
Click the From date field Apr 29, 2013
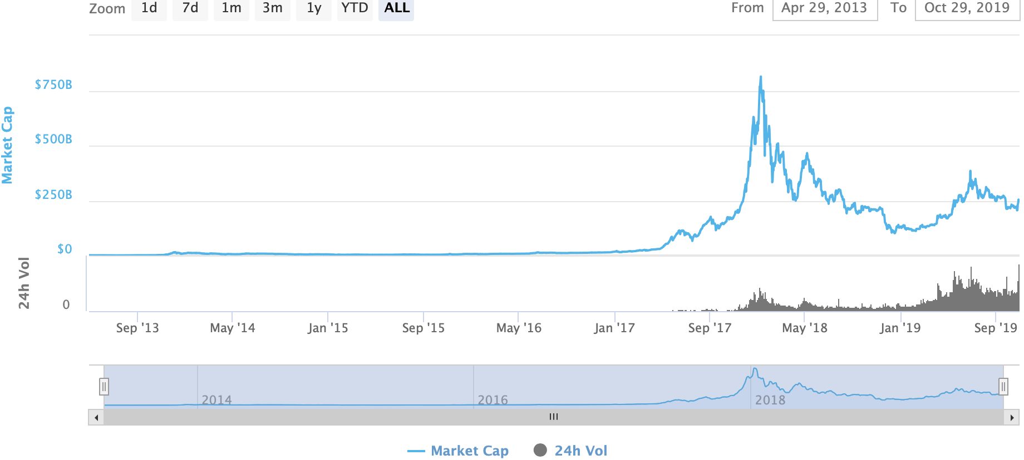[x=825, y=8]
